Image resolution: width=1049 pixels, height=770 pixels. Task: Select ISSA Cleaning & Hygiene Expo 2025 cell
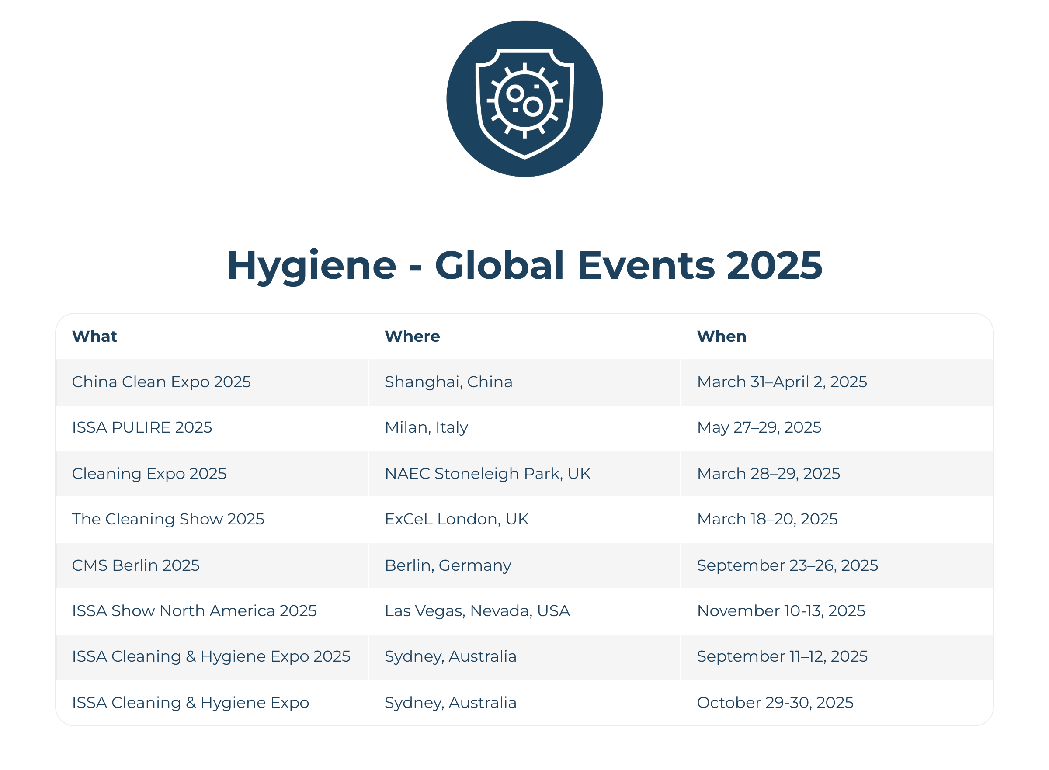[211, 656]
